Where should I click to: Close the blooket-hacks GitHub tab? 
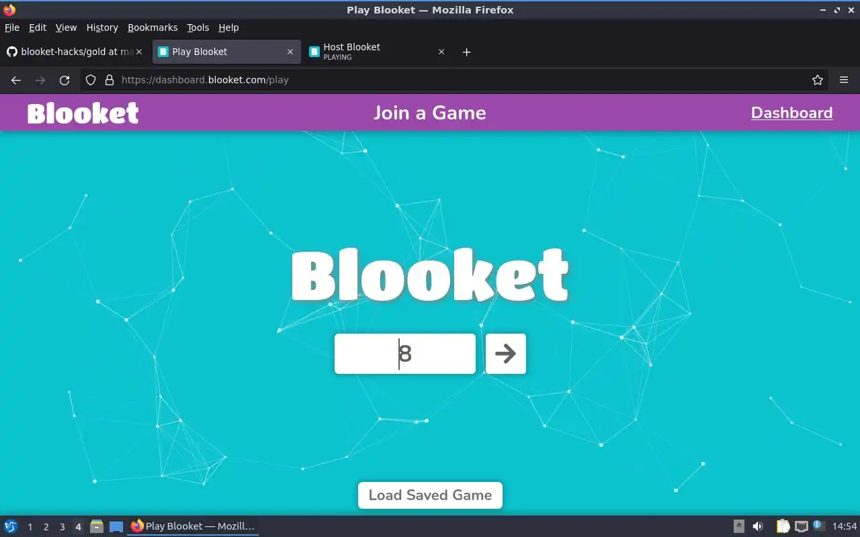139,52
